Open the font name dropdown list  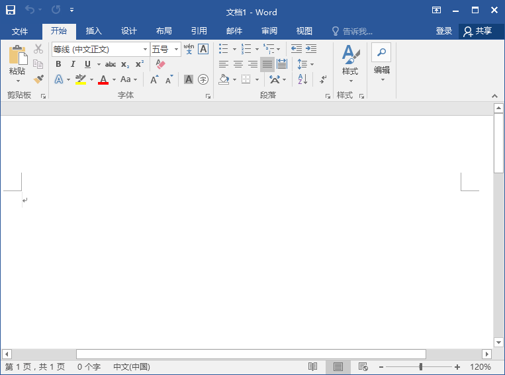pyautogui.click(x=145, y=50)
